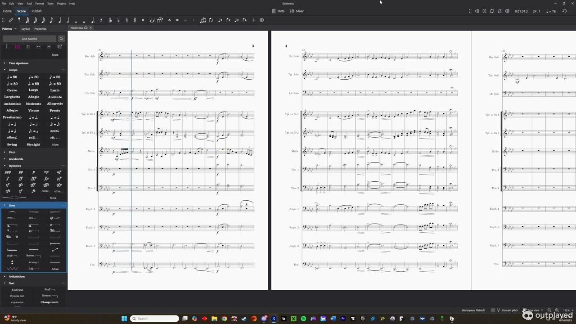Show More items in Dynamics palette

(x=53, y=198)
